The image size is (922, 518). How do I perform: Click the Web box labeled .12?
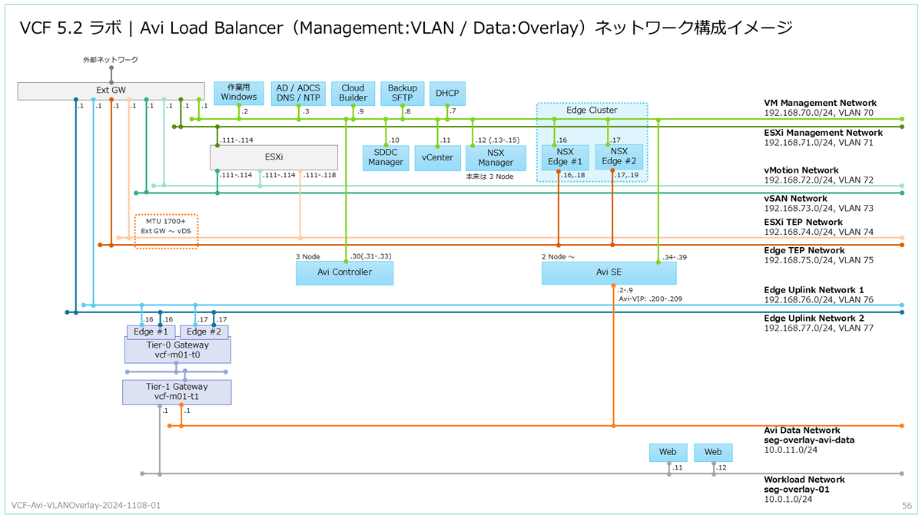pyautogui.click(x=713, y=452)
